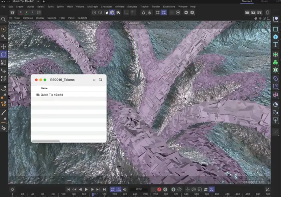Open the Cameras dropdown in the viewport header

(x=28, y=18)
